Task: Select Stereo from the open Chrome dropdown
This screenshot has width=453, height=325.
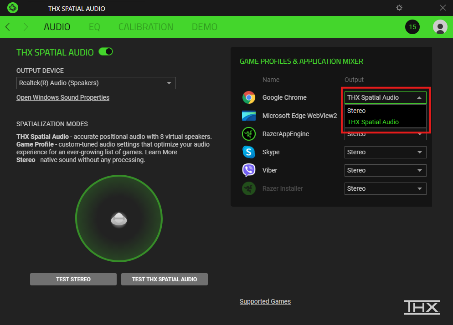Action: pyautogui.click(x=357, y=110)
